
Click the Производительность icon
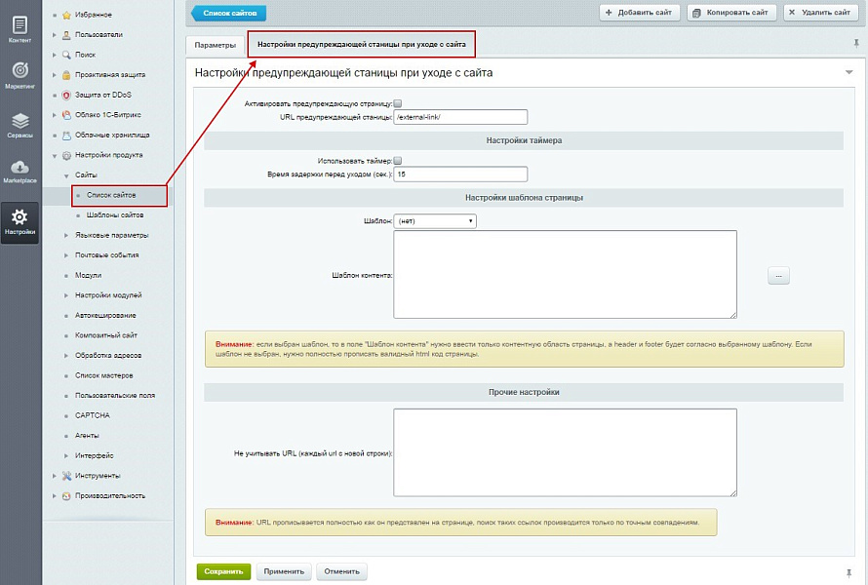pos(66,496)
